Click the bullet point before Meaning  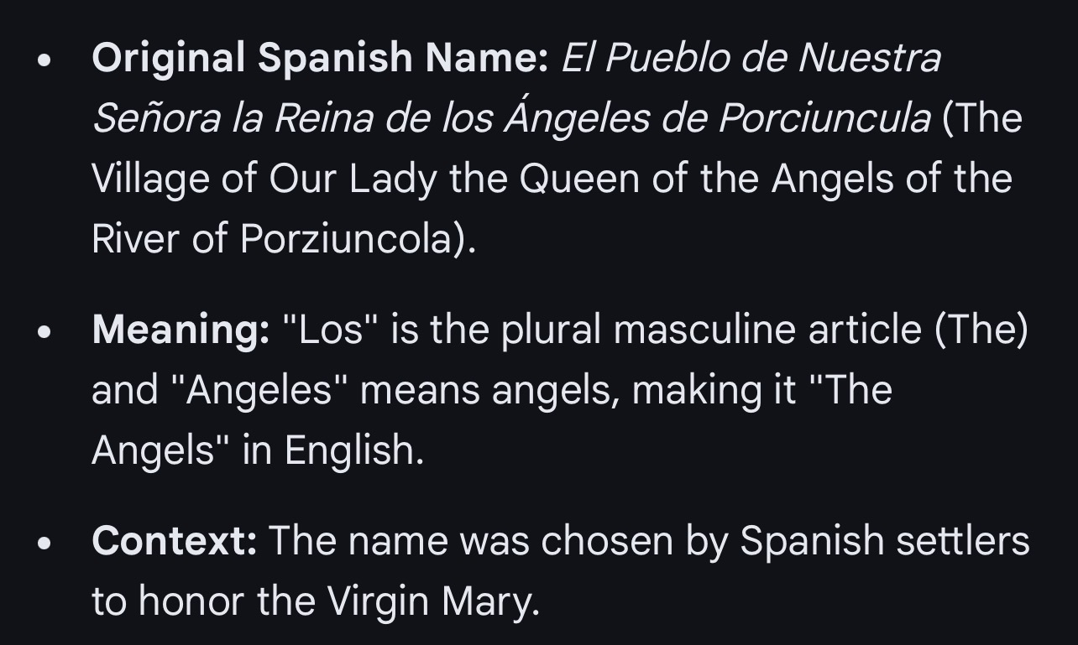tap(45, 332)
